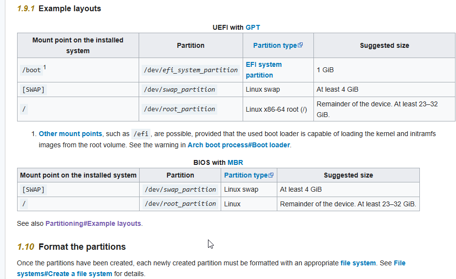Click the Example layouts section heading
Screen dimensions: 456x279
pos(69,8)
